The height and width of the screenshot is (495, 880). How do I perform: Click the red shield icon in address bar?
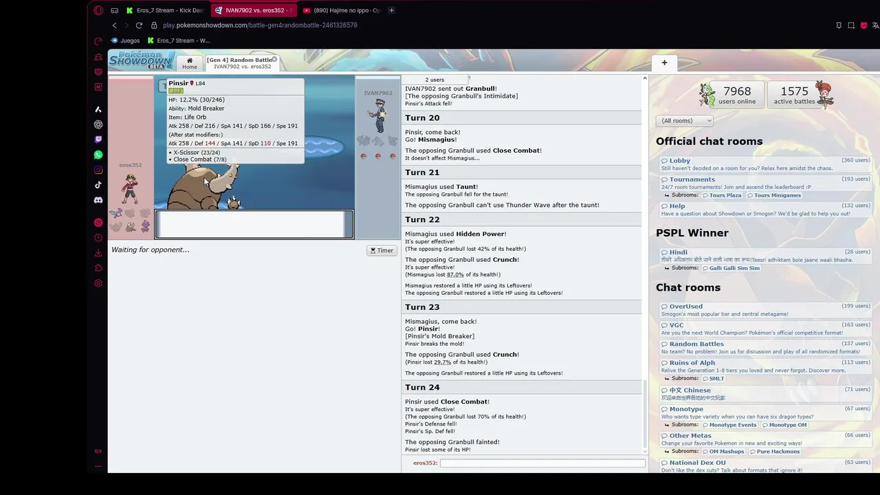tap(863, 25)
